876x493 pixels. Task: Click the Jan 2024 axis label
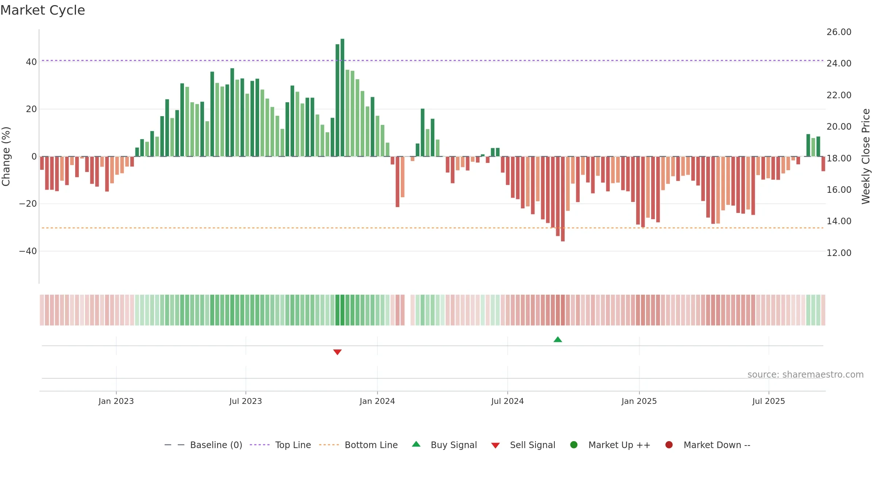click(x=377, y=401)
